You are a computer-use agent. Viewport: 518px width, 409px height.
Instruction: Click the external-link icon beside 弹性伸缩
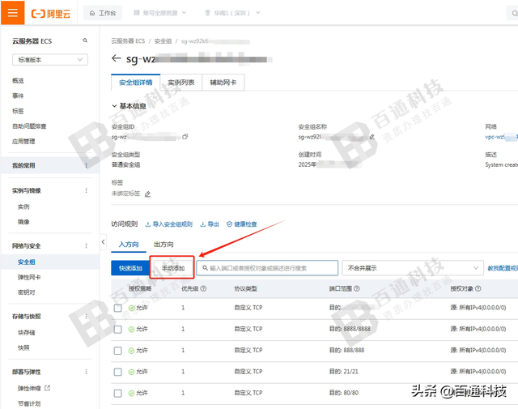[x=48, y=388]
